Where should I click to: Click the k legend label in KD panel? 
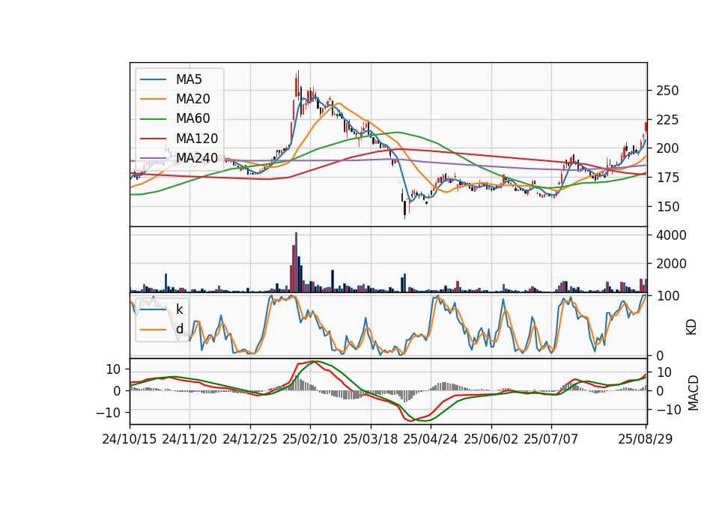179,309
